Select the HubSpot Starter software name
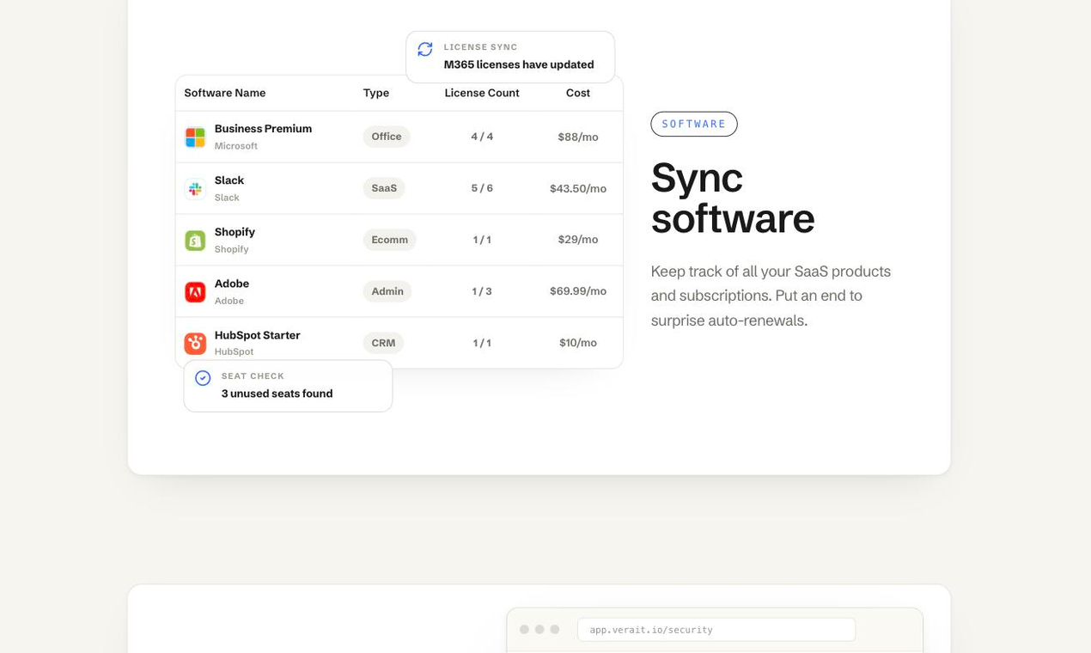Viewport: 1091px width, 653px height. (x=257, y=335)
